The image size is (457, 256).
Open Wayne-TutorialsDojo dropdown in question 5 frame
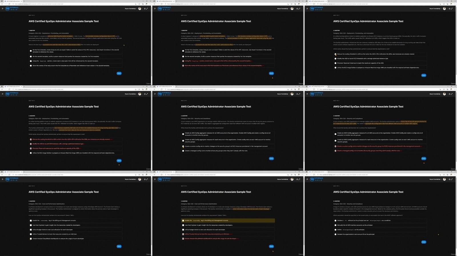(435, 179)
